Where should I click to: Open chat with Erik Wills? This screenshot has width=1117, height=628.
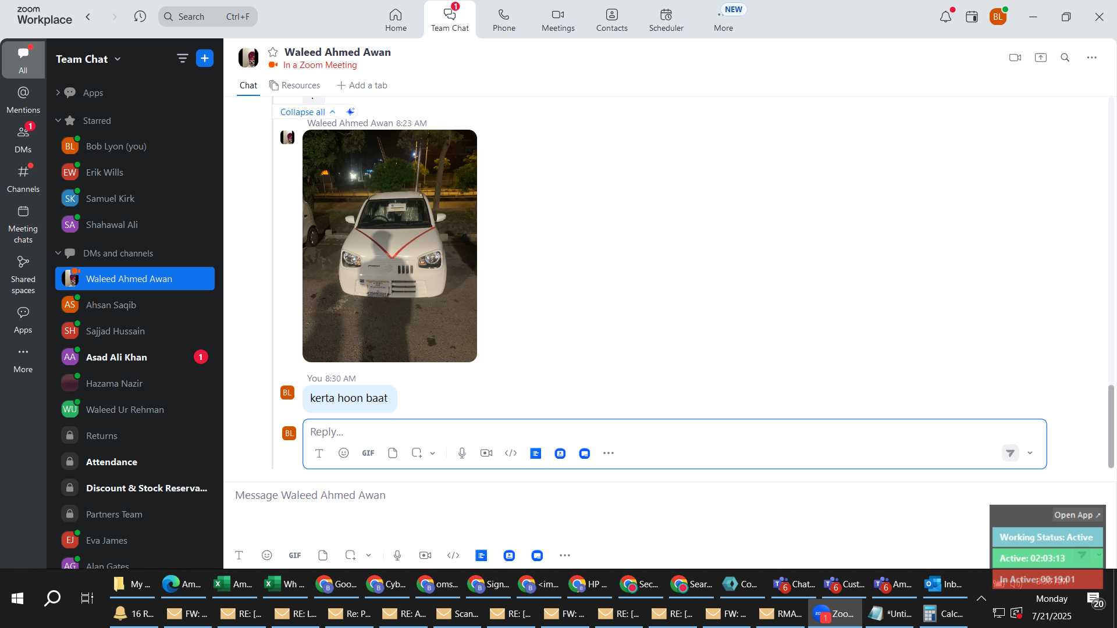[135, 172]
